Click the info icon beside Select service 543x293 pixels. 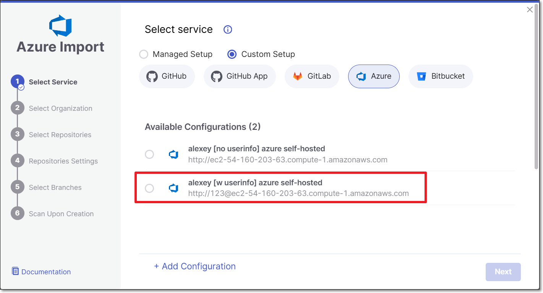click(228, 30)
